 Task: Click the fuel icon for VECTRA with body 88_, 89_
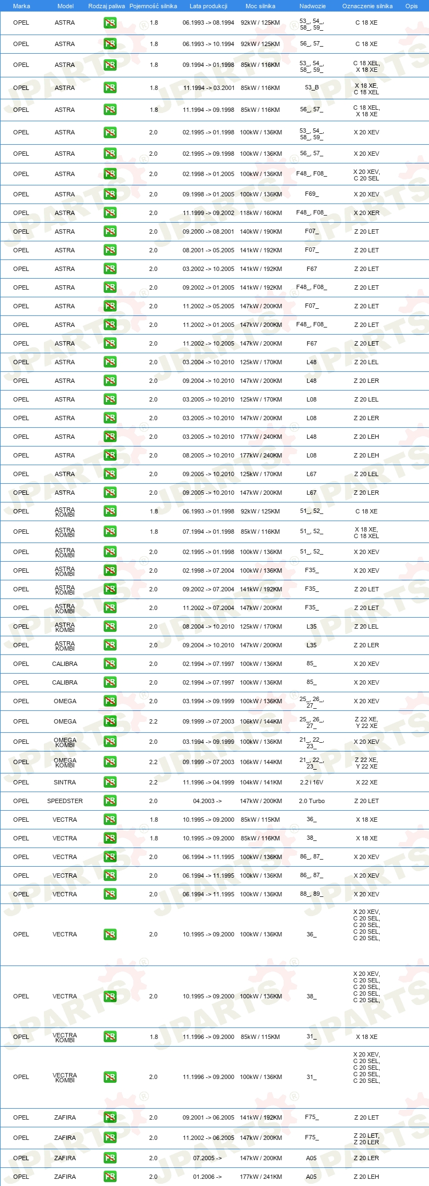pos(110,894)
